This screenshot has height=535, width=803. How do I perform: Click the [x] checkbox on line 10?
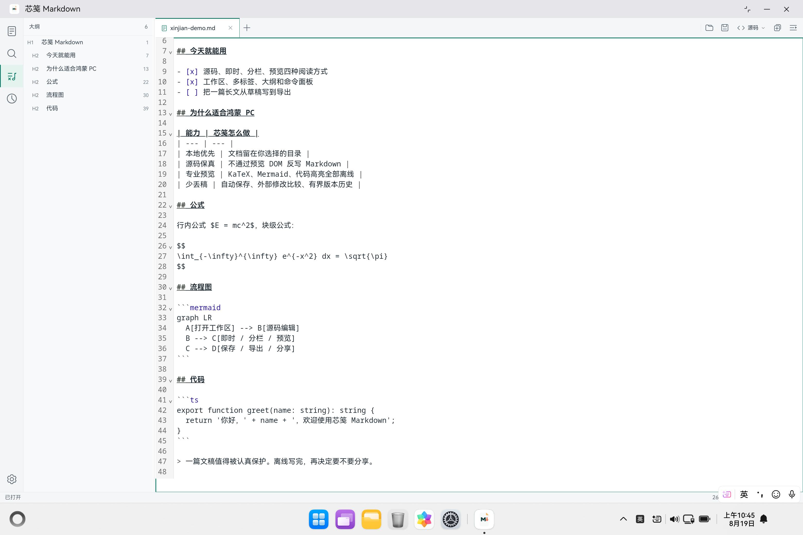click(x=192, y=82)
